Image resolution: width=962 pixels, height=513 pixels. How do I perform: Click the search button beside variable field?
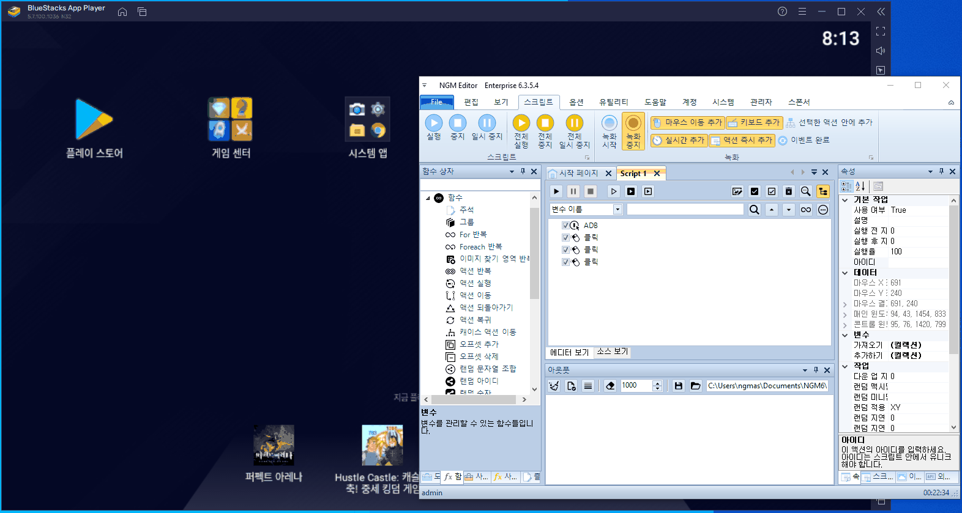coord(755,210)
